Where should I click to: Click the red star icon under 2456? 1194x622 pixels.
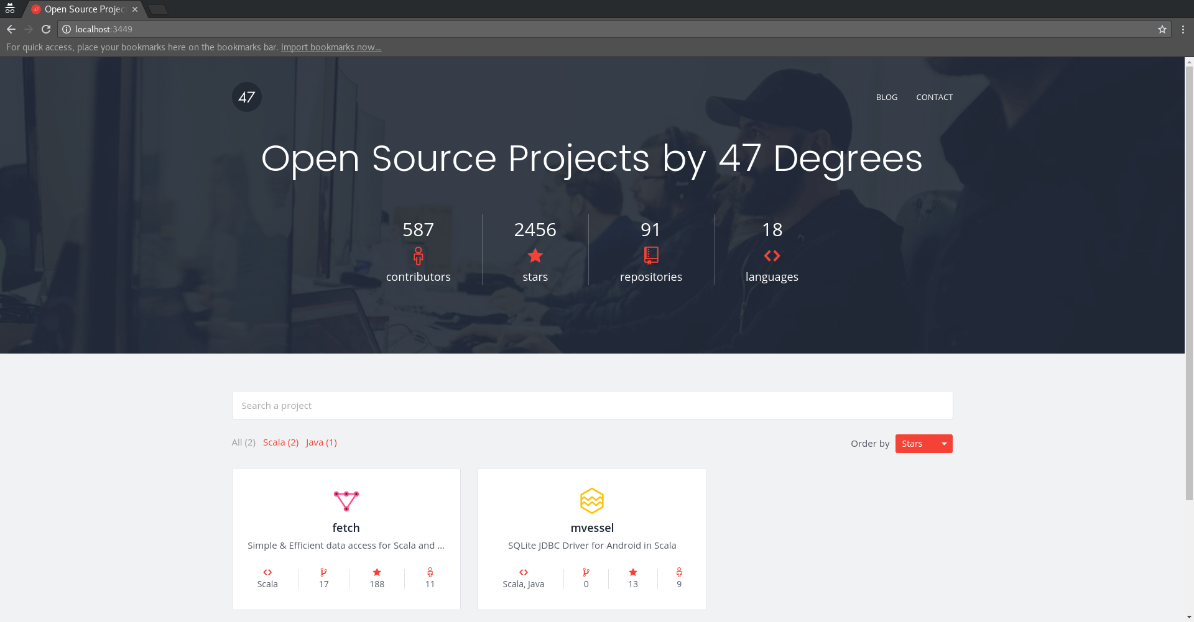coord(535,255)
